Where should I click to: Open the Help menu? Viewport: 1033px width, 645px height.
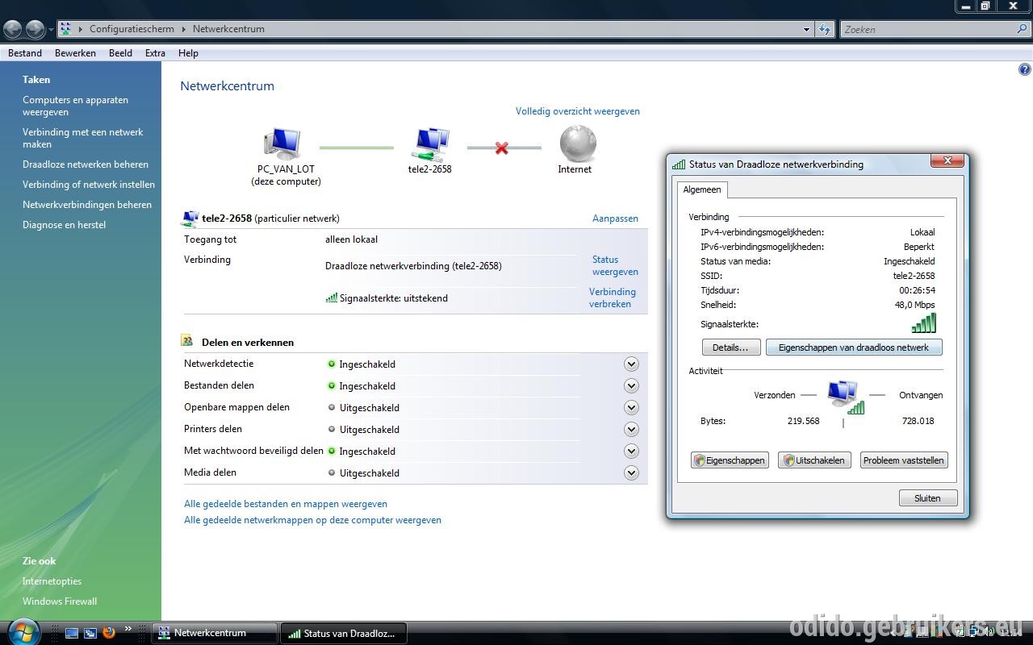(x=188, y=53)
